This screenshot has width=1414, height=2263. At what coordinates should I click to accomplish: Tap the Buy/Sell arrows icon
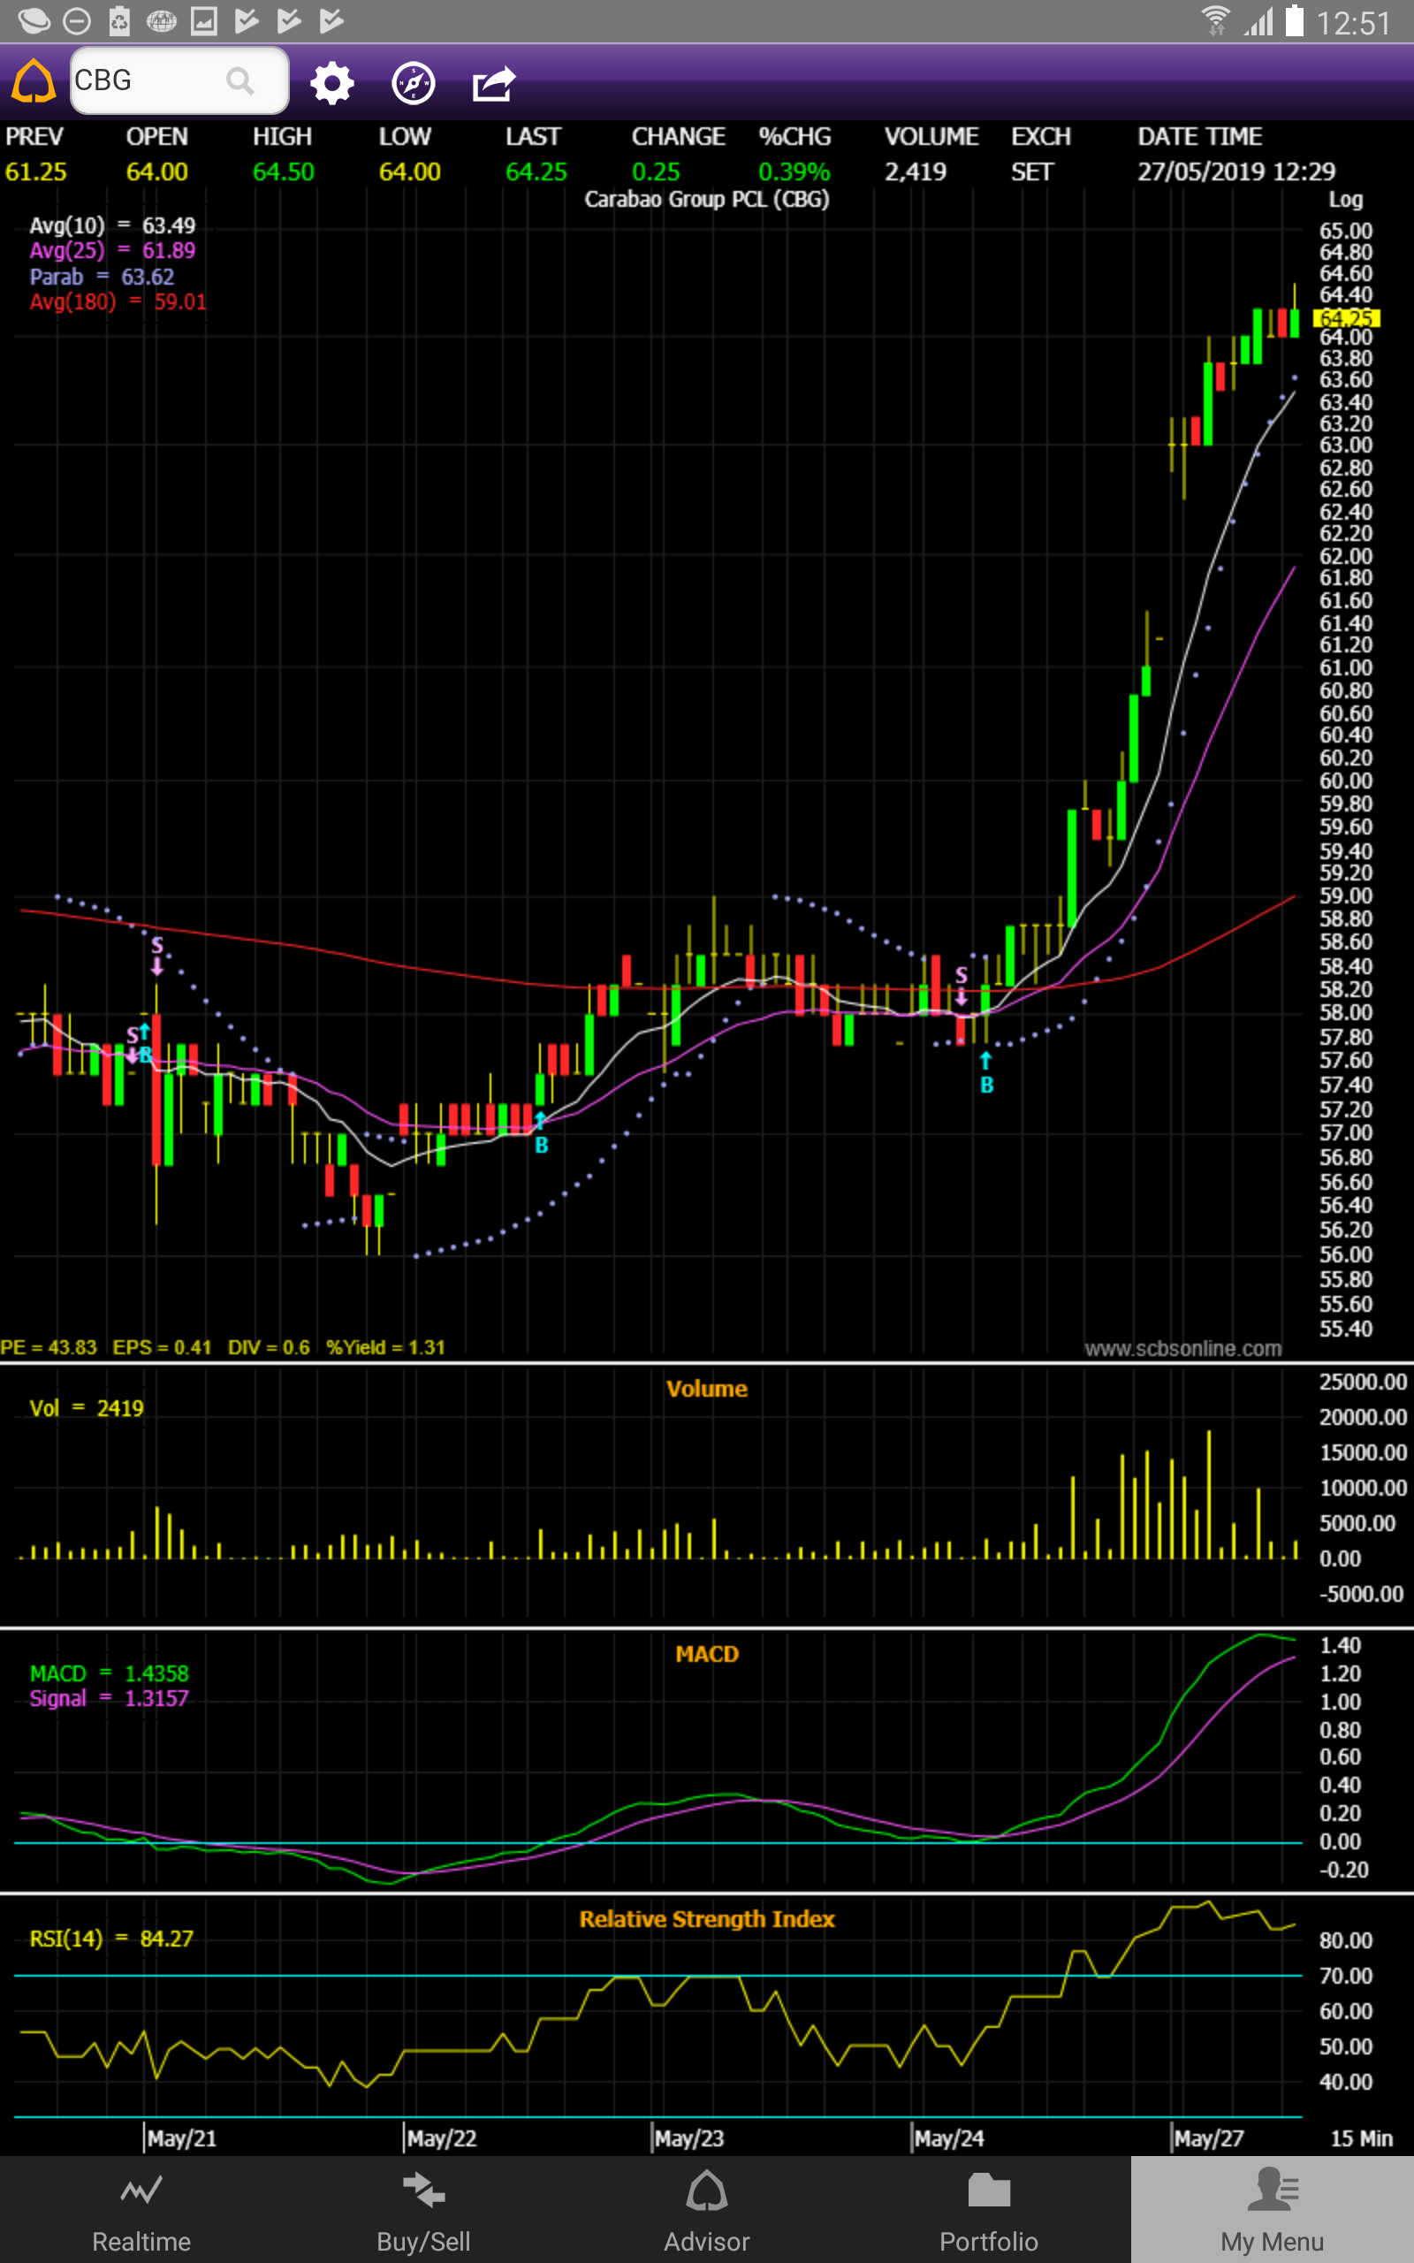tap(423, 2190)
